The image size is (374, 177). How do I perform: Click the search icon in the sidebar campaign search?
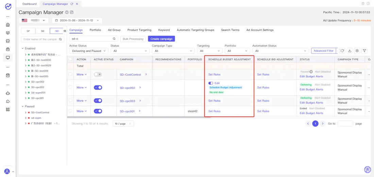pos(60,39)
